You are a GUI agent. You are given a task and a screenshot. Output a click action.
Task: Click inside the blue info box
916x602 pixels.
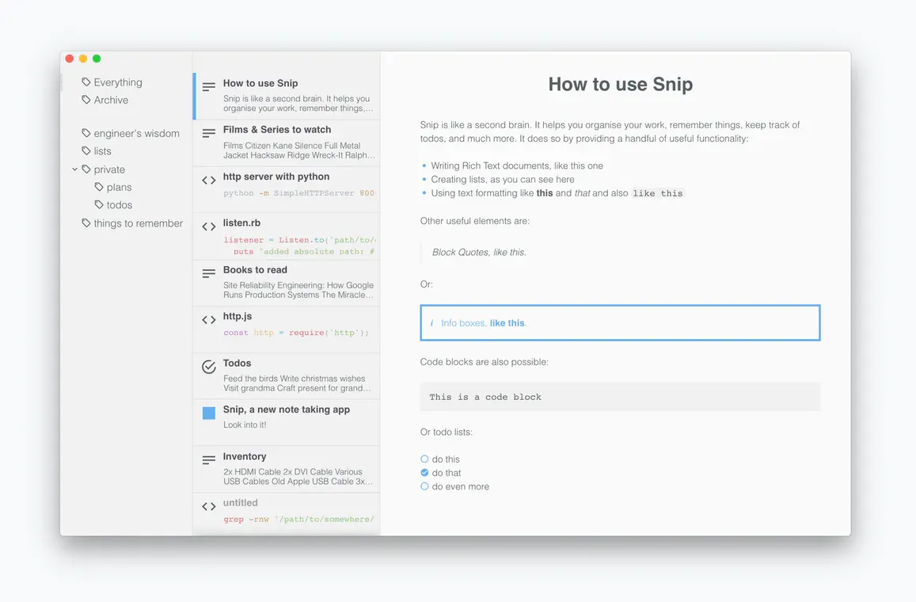point(619,323)
